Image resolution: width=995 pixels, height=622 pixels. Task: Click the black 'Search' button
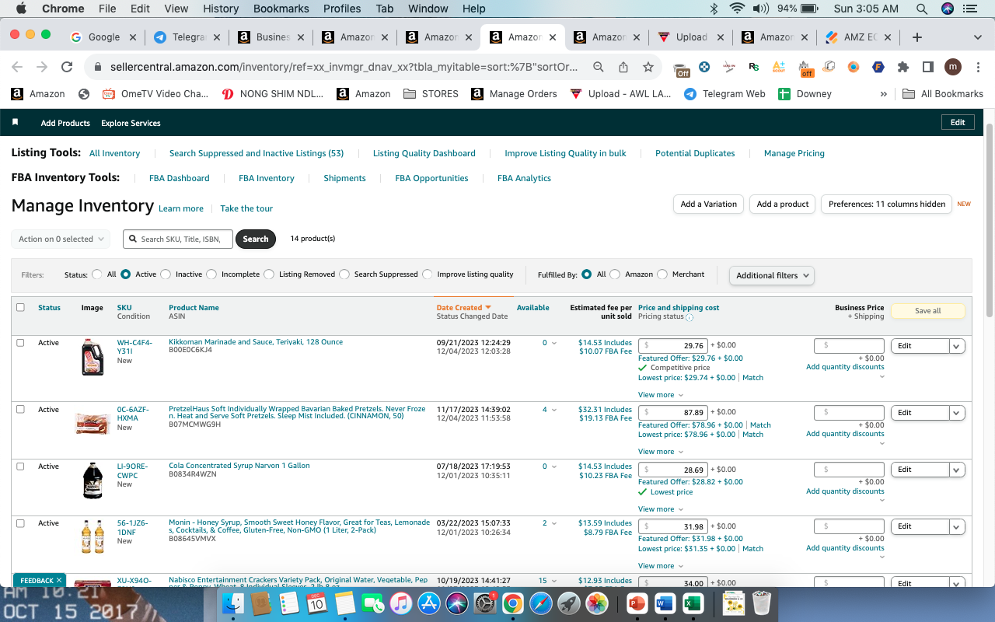pos(256,239)
